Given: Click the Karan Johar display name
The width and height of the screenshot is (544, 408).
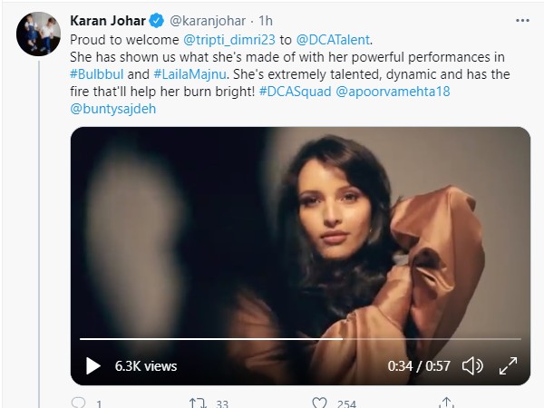Looking at the screenshot, I should (108, 22).
